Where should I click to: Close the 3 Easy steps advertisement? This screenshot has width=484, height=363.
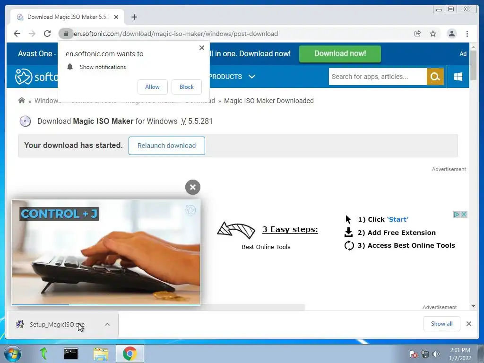click(x=464, y=214)
